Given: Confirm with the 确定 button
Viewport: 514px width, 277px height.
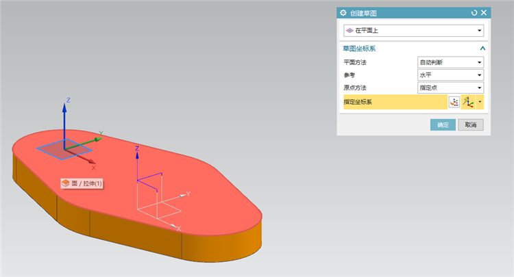Looking at the screenshot, I should [443, 124].
